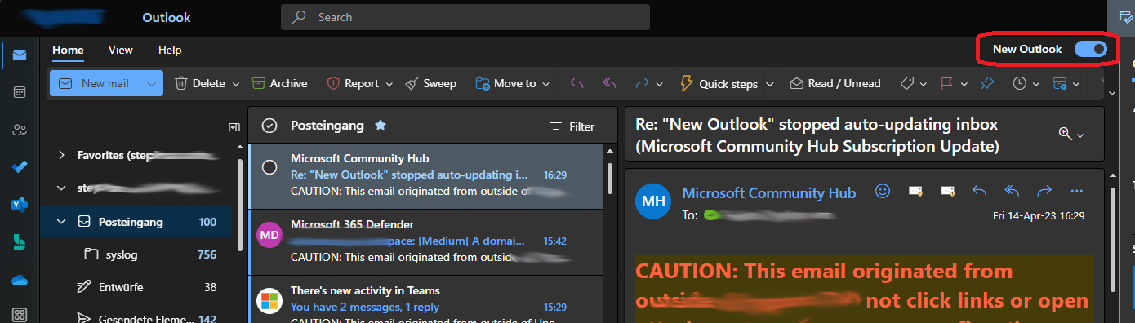Viewport: 1135px width, 323px height.
Task: Open more actions ellipsis in message header
Action: (1076, 191)
